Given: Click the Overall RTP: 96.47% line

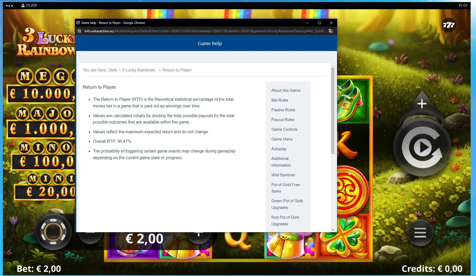Looking at the screenshot, I should [112, 141].
